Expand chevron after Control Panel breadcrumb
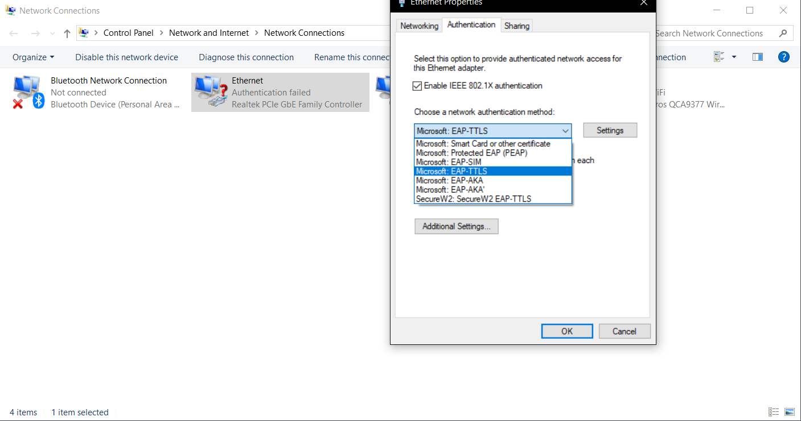Viewport: 801px width, 421px height. coord(161,33)
